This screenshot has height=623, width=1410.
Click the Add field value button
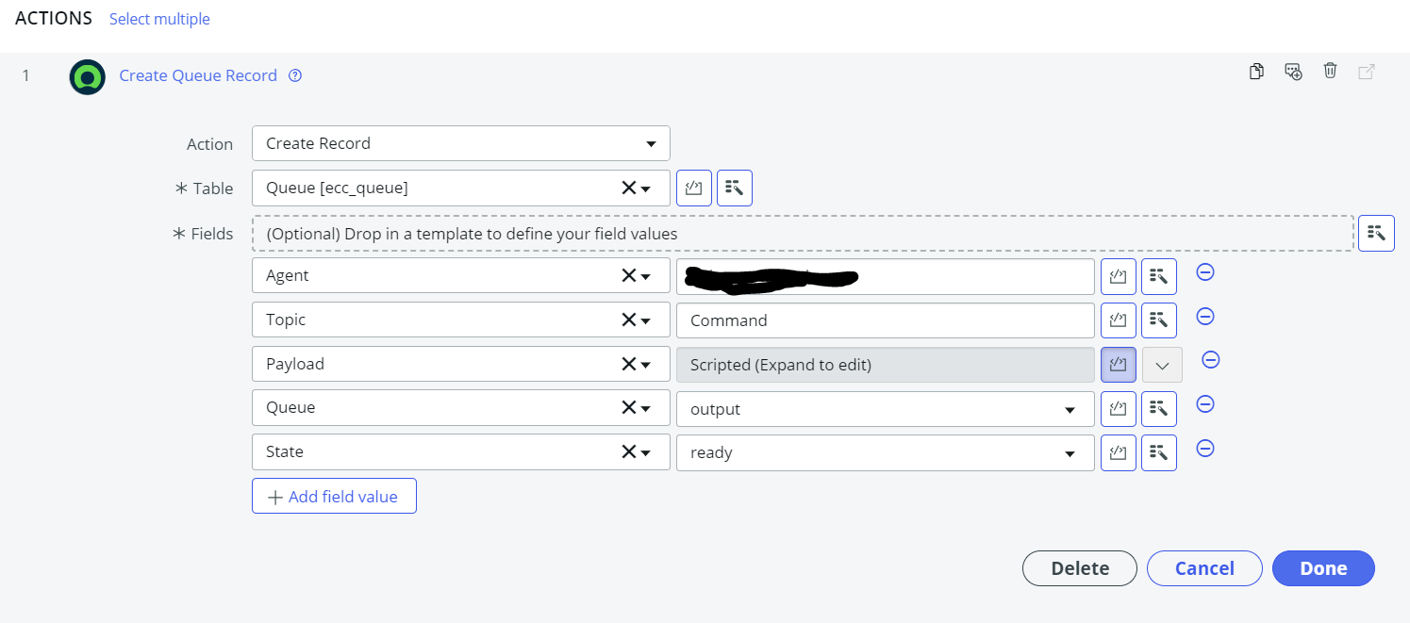pyautogui.click(x=334, y=496)
